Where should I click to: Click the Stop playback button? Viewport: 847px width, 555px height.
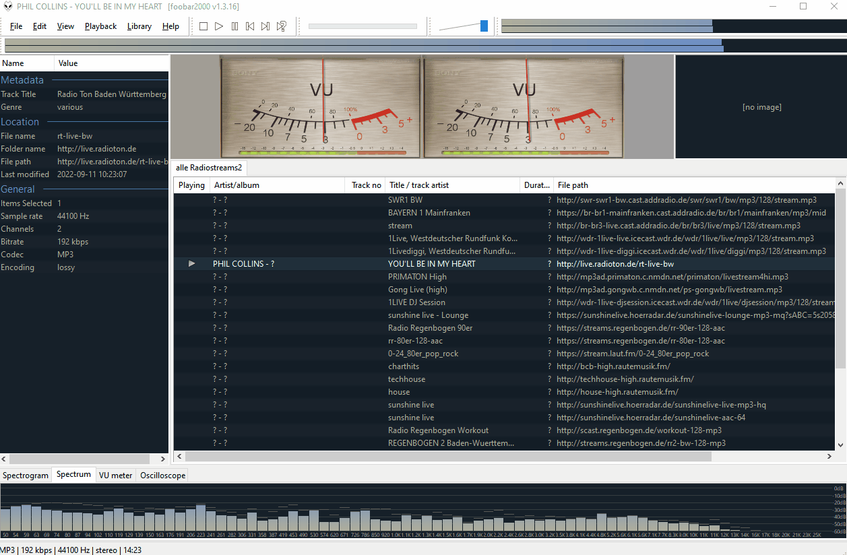203,26
